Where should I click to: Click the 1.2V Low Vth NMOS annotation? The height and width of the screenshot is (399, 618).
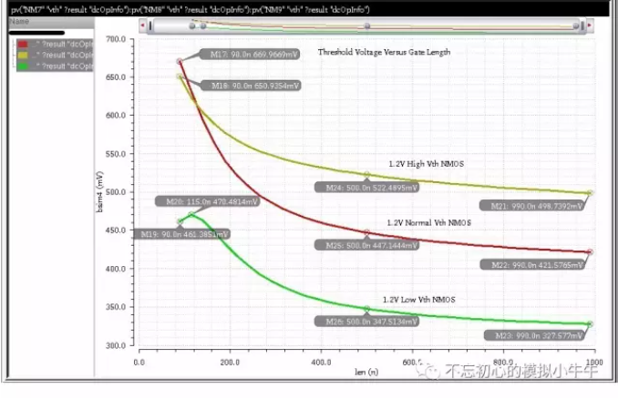pyautogui.click(x=419, y=300)
